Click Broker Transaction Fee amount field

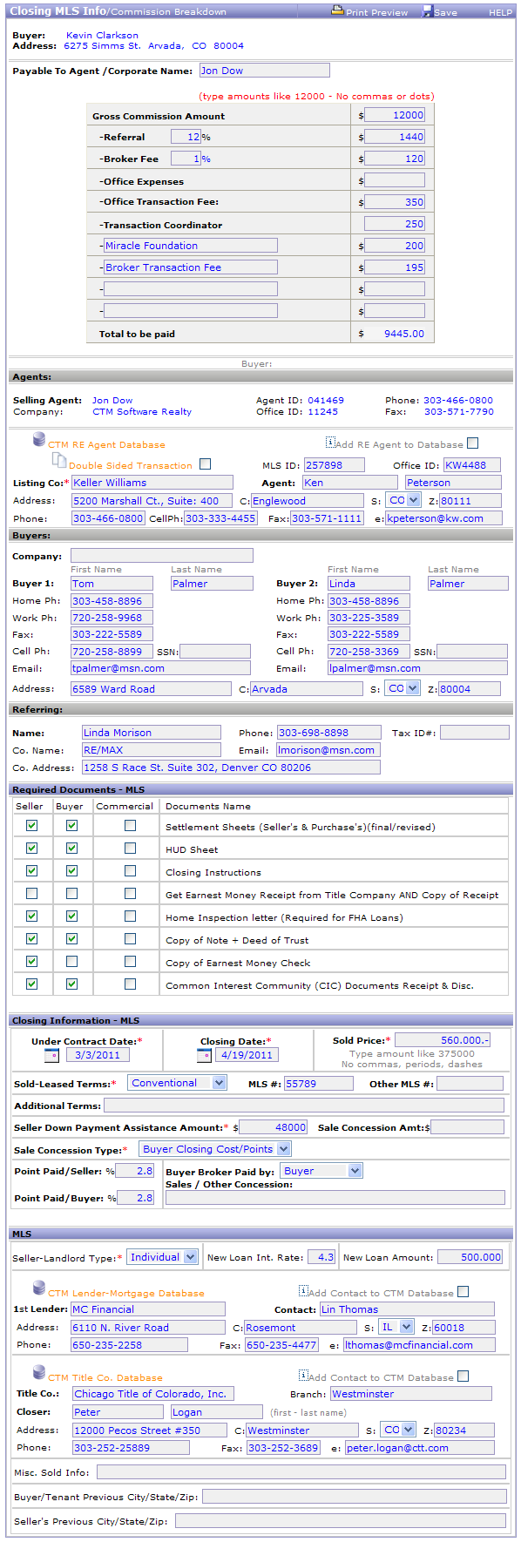pyautogui.click(x=395, y=267)
